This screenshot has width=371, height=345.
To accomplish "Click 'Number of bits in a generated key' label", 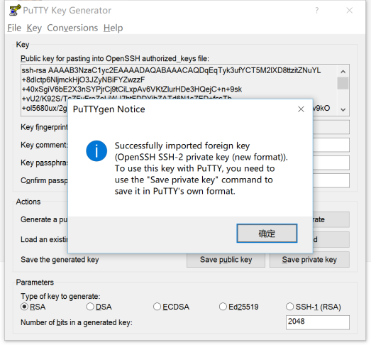I will click(x=77, y=322).
